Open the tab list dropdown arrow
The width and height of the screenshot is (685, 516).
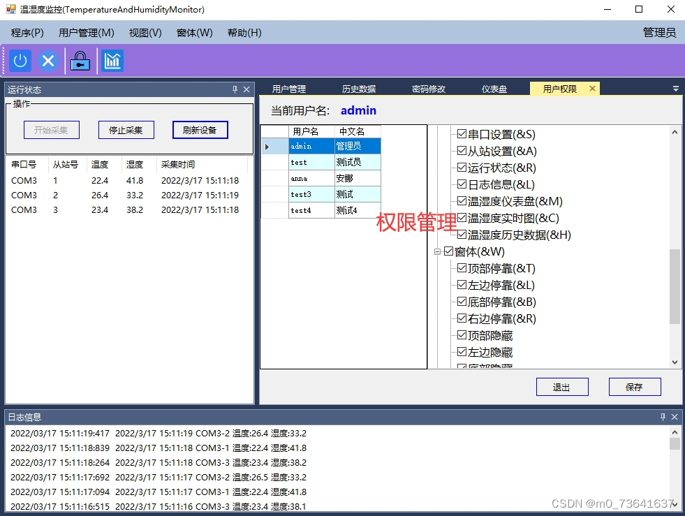[676, 89]
